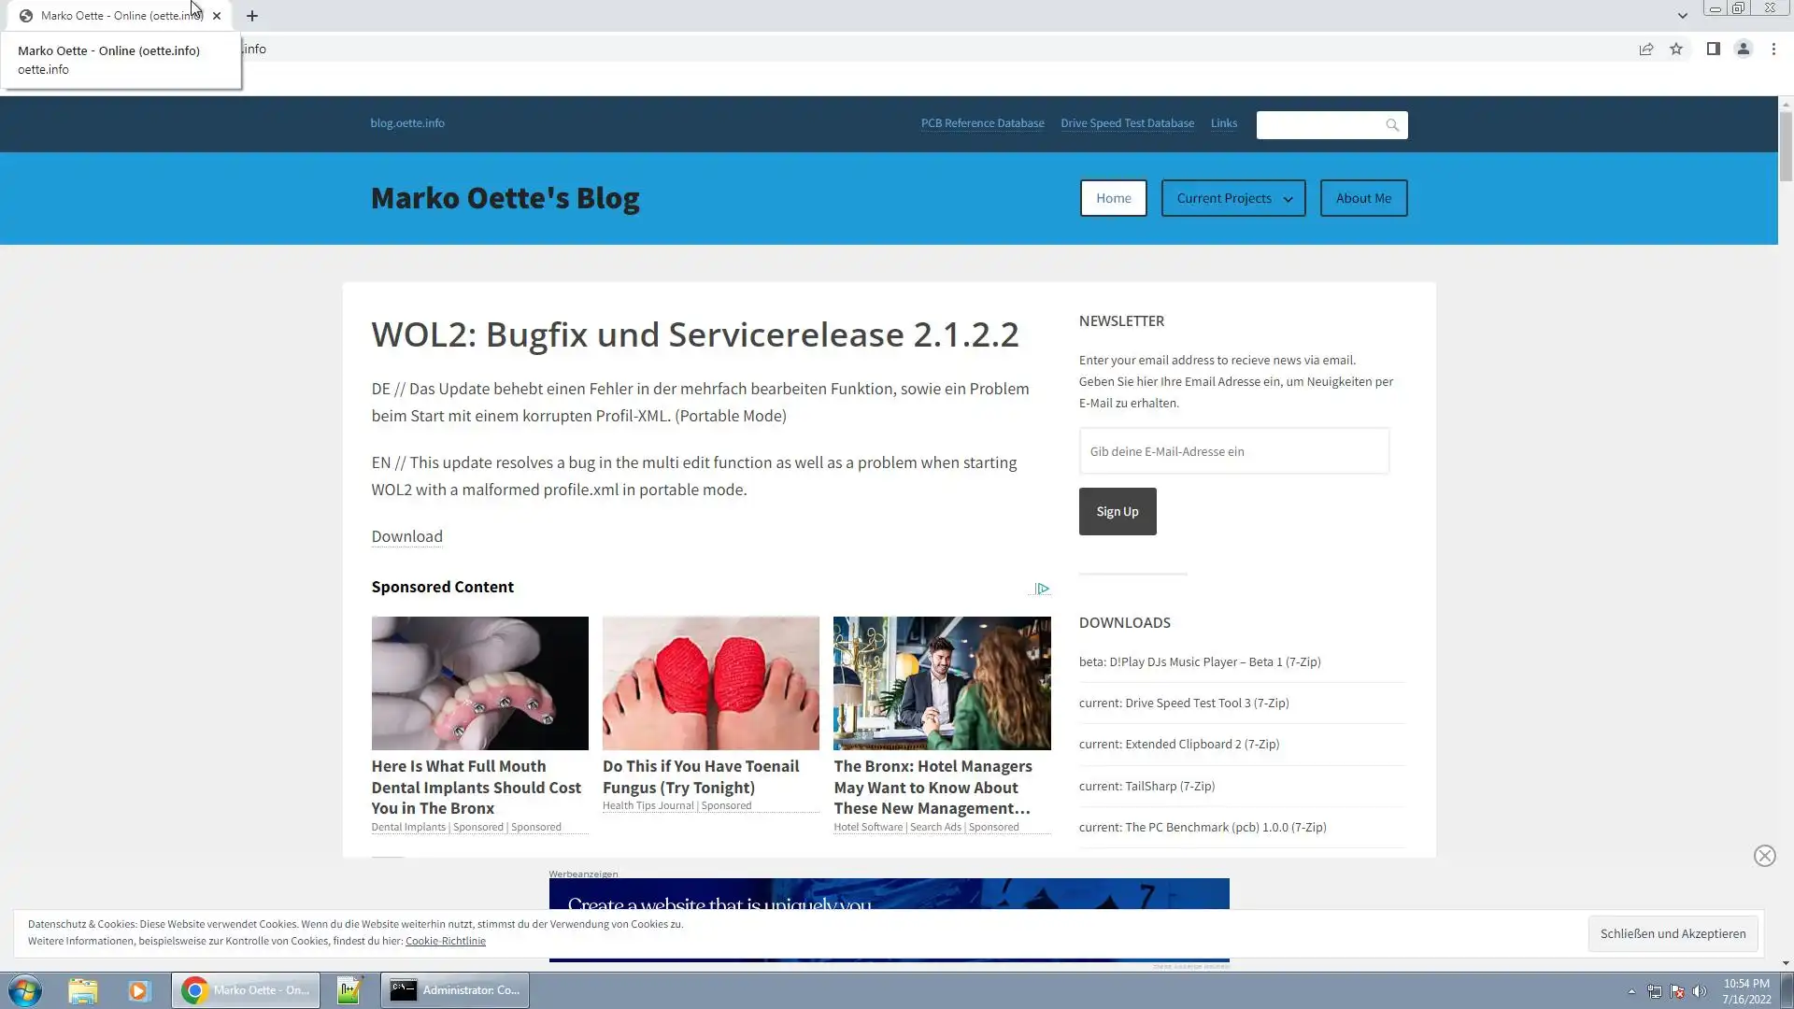Open the About Me menu item
The width and height of the screenshot is (1794, 1009).
tap(1363, 198)
